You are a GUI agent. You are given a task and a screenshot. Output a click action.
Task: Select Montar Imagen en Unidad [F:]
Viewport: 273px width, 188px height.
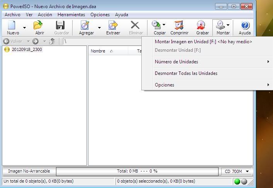pyautogui.click(x=207, y=42)
